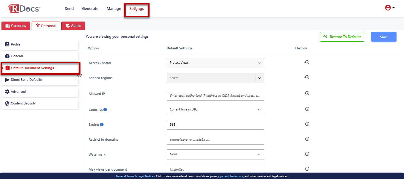Click the history icon for Expires row
Image resolution: width=404 pixels, height=179 pixels.
[307, 124]
